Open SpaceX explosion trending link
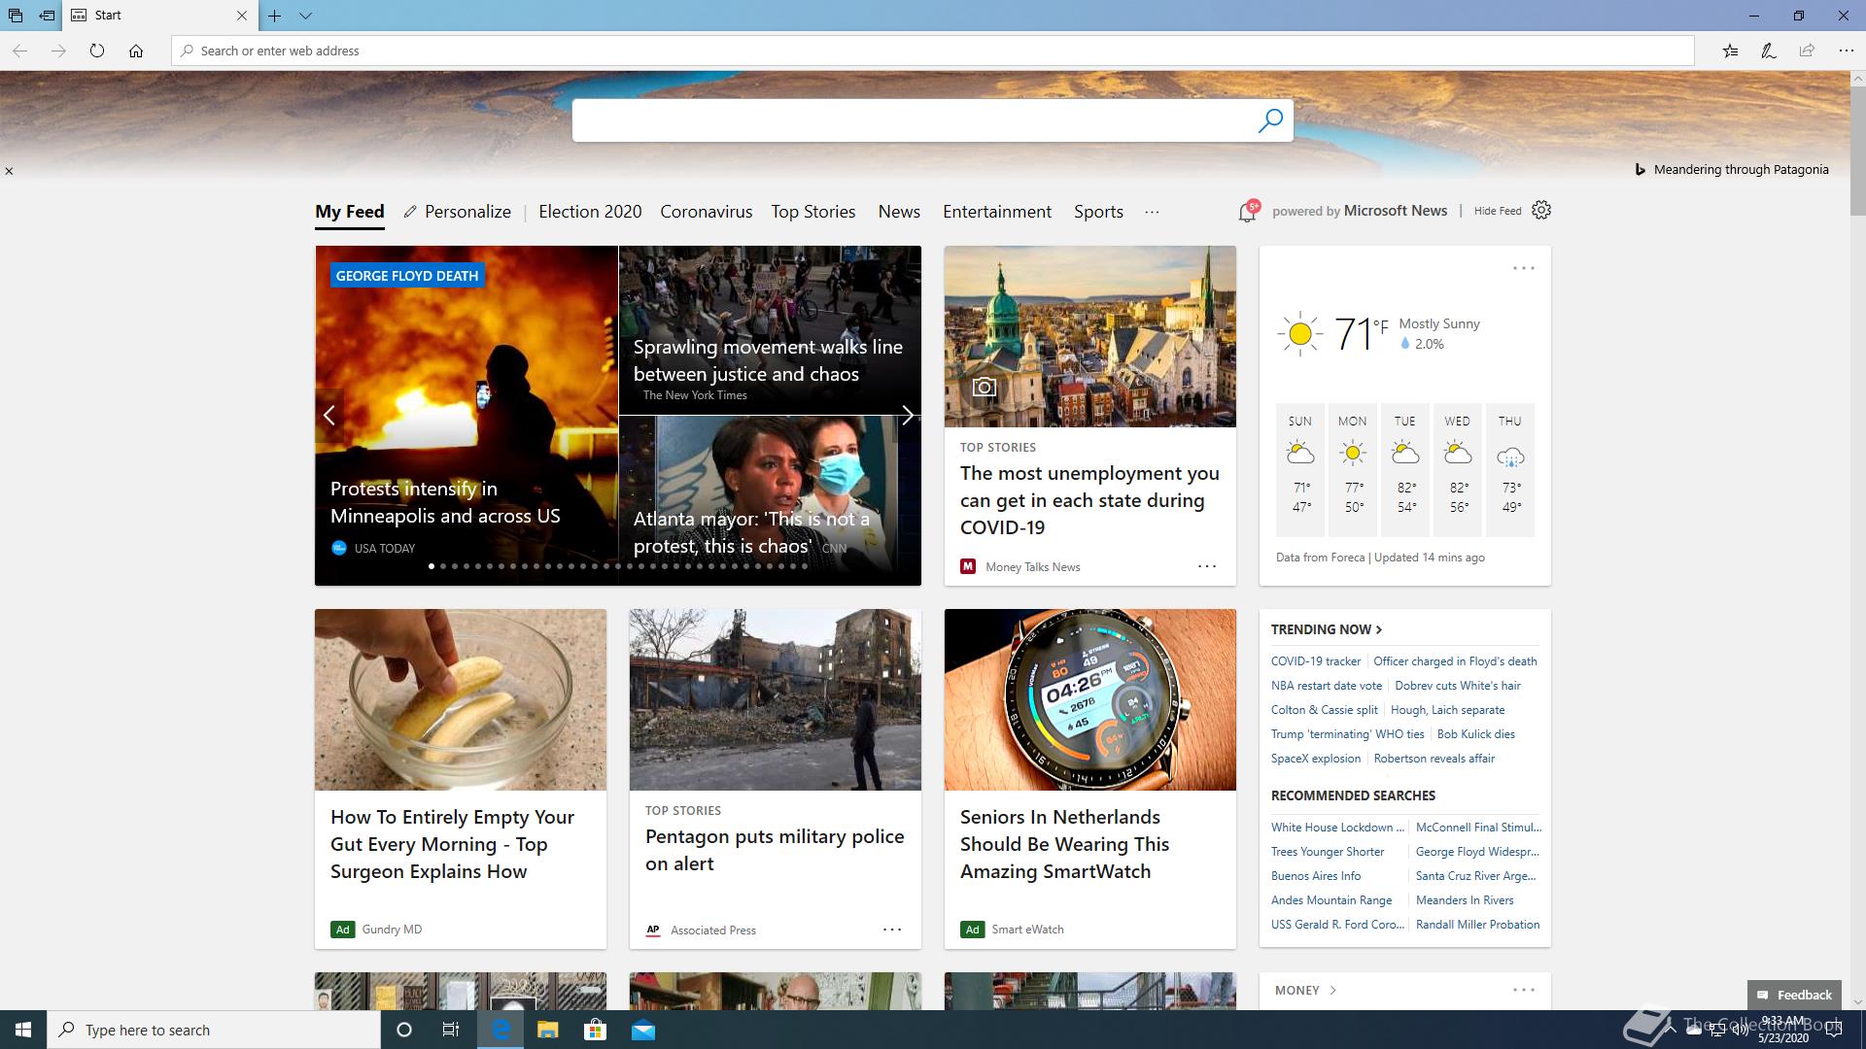 (x=1316, y=759)
